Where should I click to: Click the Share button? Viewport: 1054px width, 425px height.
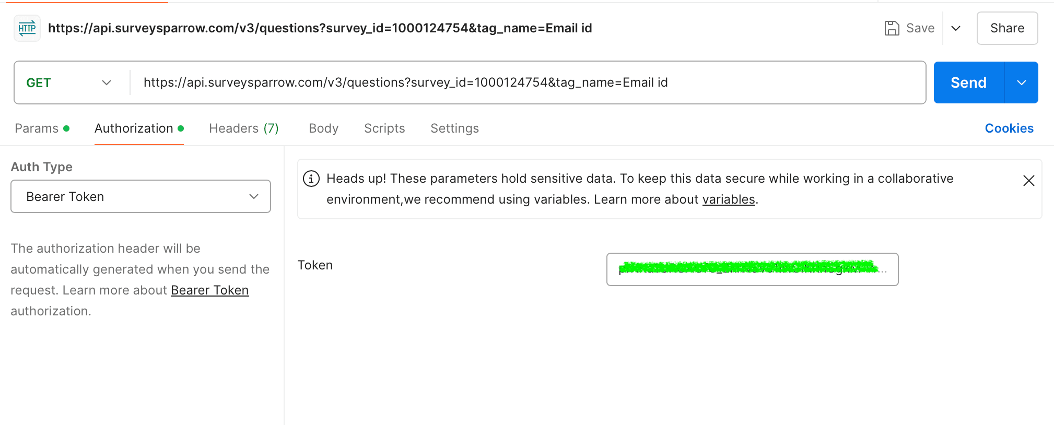point(1006,28)
